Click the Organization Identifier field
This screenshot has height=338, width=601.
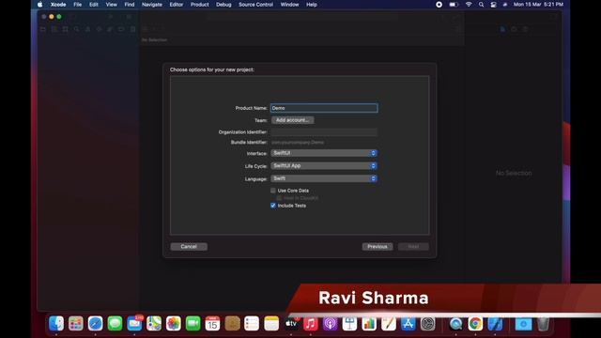(x=324, y=132)
